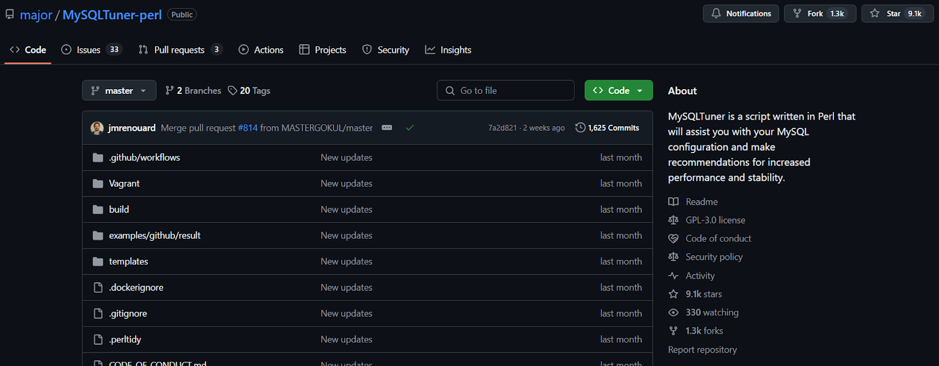Open jmrenouard's avatar profile picture
This screenshot has height=366, width=939.
click(x=97, y=128)
